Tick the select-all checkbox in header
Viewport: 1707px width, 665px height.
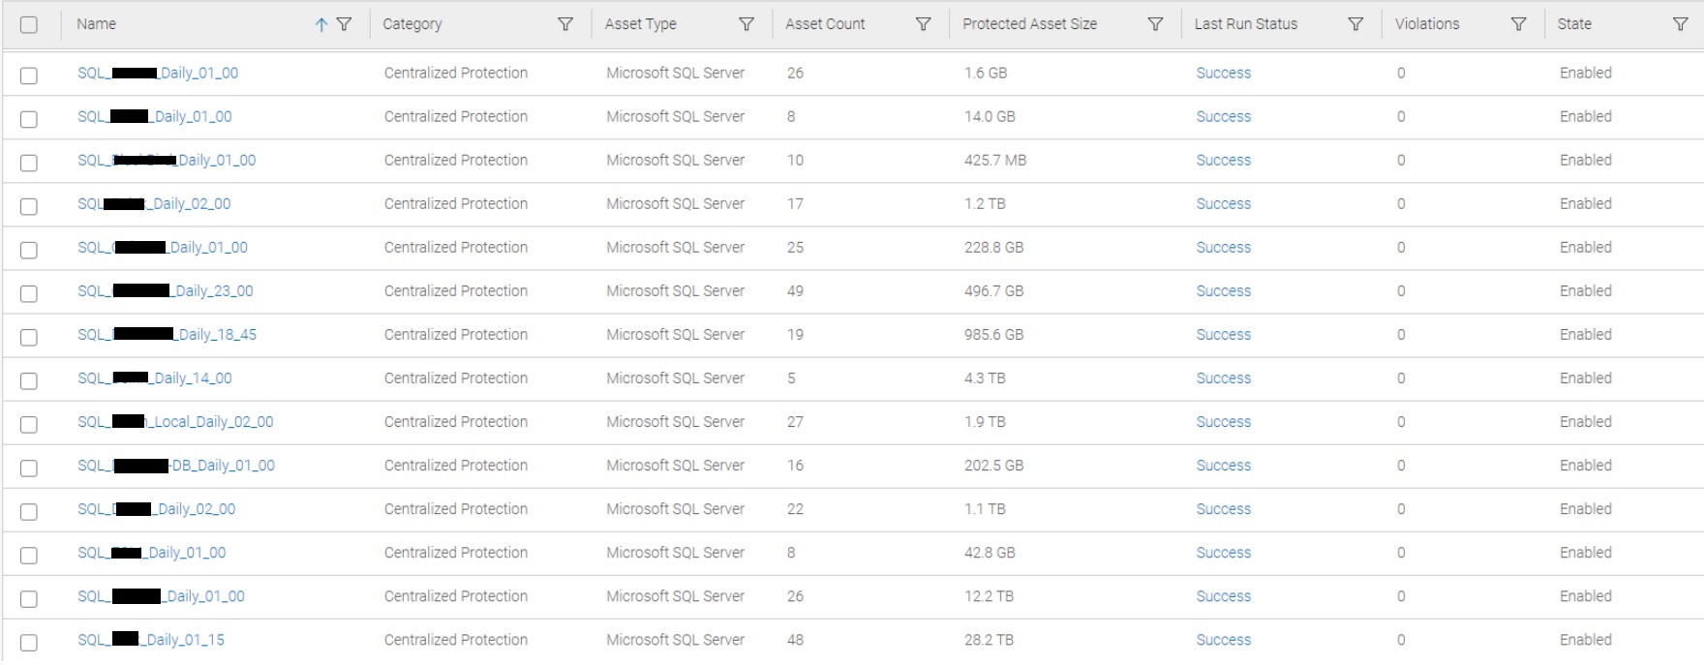(x=29, y=25)
